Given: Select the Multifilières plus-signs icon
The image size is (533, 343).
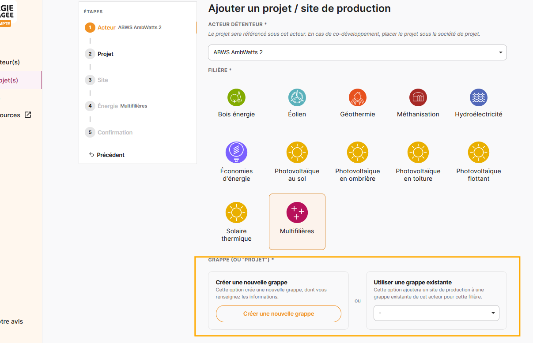Looking at the screenshot, I should [297, 213].
